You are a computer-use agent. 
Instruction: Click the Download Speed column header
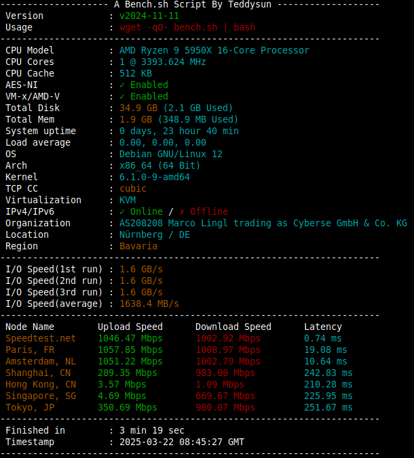click(x=233, y=327)
